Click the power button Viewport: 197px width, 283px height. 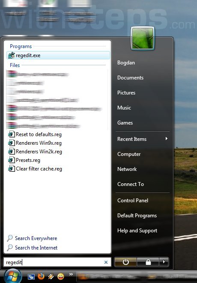125,262
